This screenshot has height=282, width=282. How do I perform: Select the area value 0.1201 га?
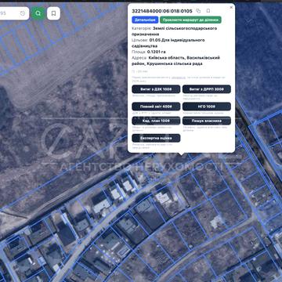[x=157, y=52]
